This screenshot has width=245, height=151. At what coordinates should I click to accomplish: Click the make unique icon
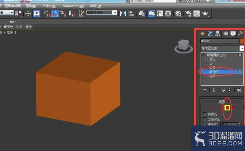(224, 90)
